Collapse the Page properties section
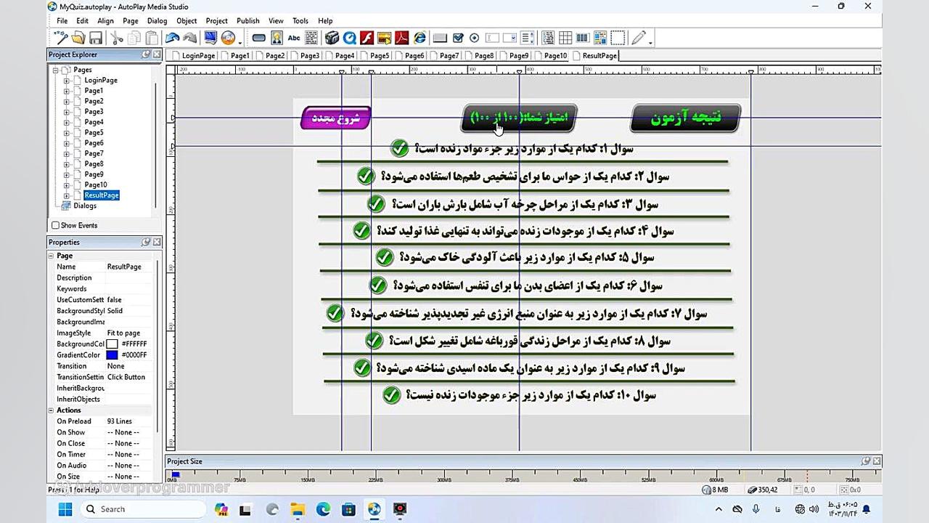This screenshot has width=929, height=523. click(x=52, y=256)
